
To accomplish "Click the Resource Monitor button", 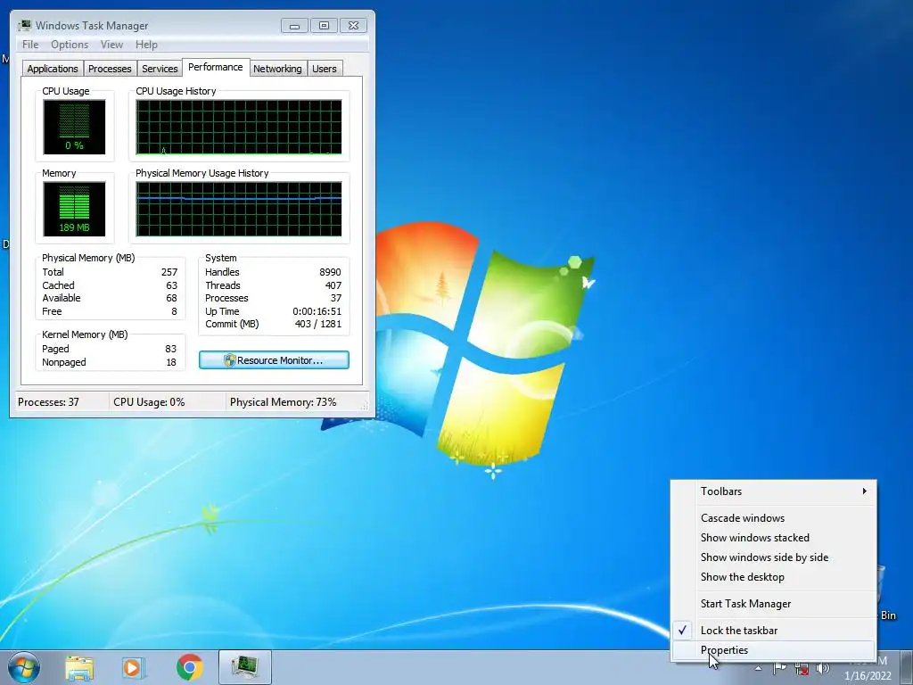I will click(274, 360).
